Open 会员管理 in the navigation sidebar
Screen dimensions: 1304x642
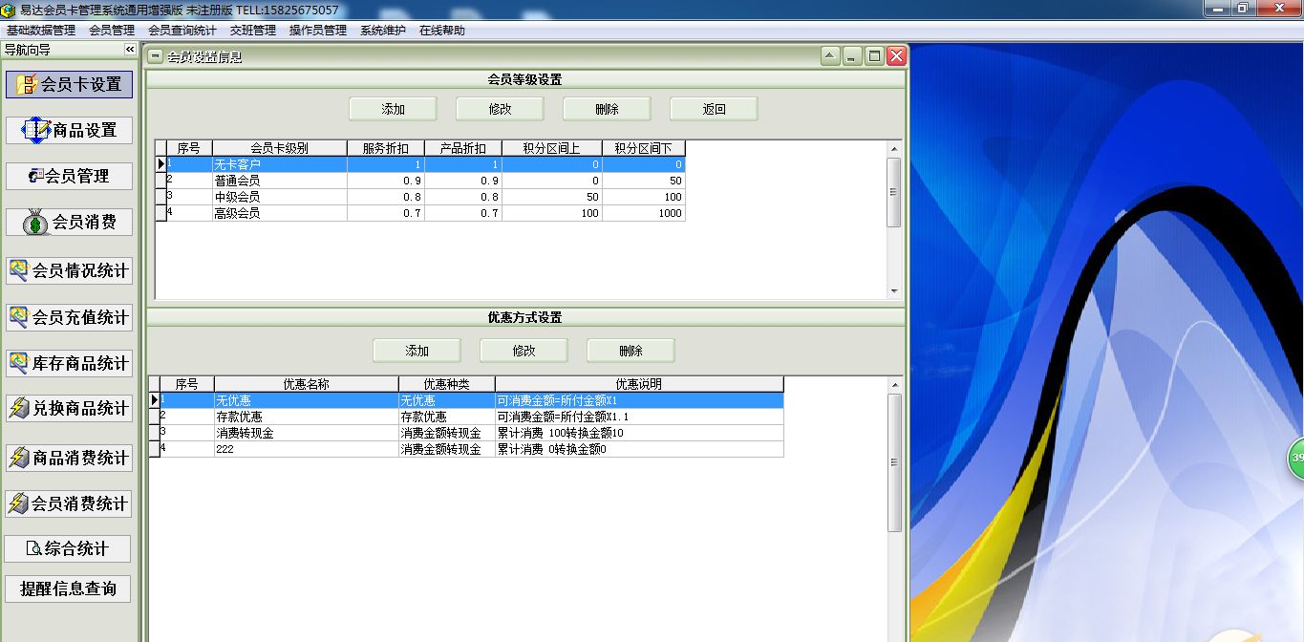click(x=69, y=176)
